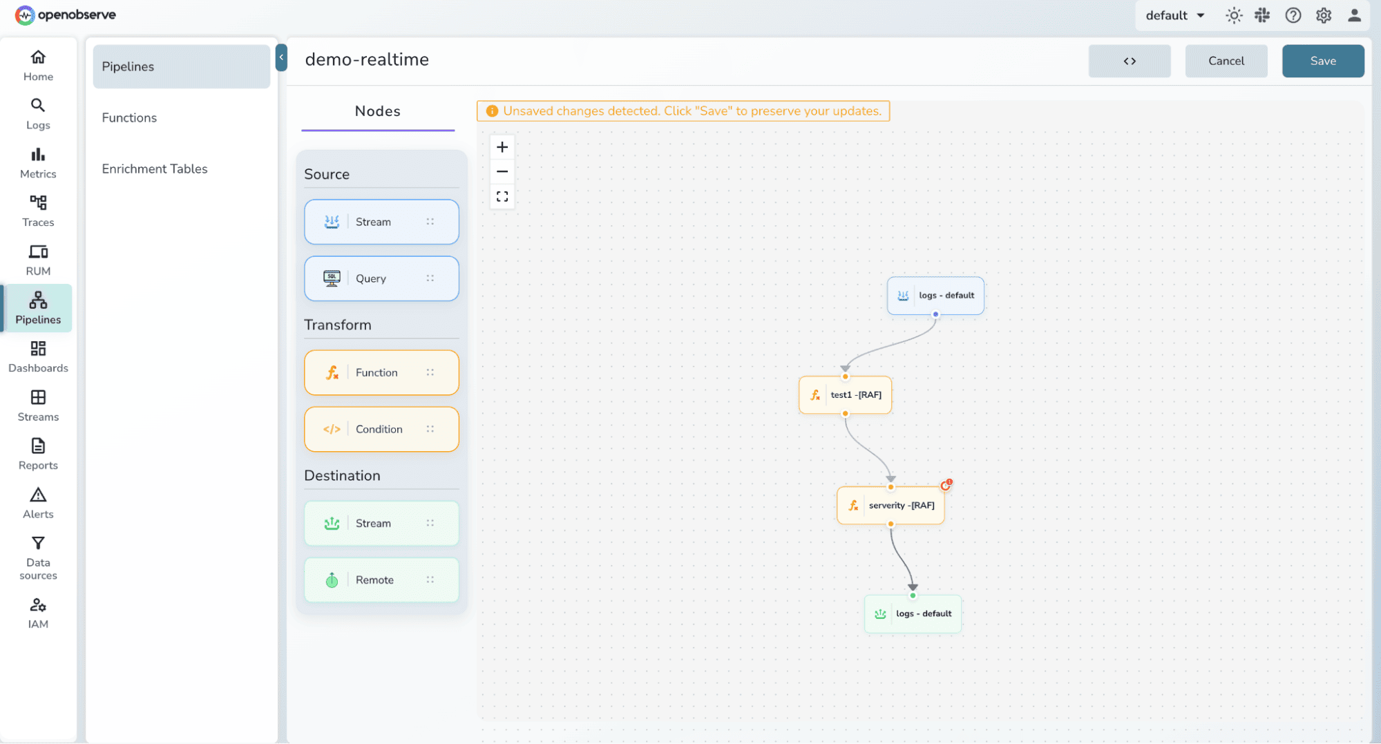This screenshot has height=744, width=1381.
Task: Open the IAM section
Action: coord(38,613)
